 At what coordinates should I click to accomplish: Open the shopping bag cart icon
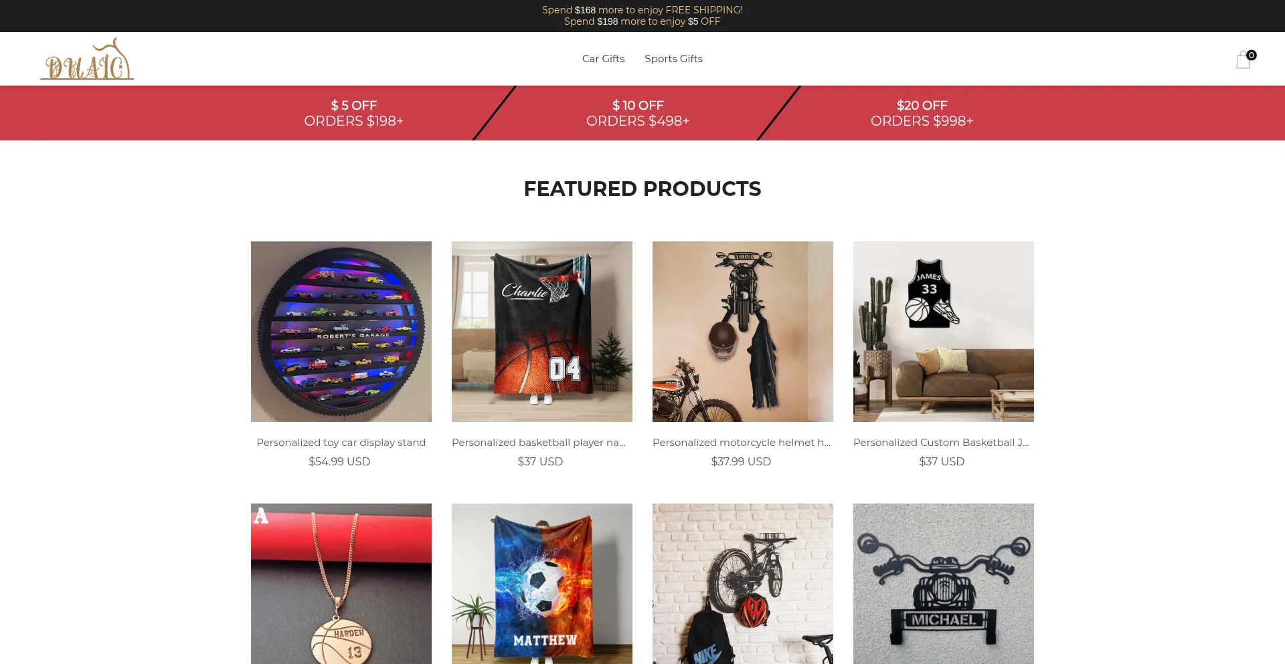(1244, 60)
